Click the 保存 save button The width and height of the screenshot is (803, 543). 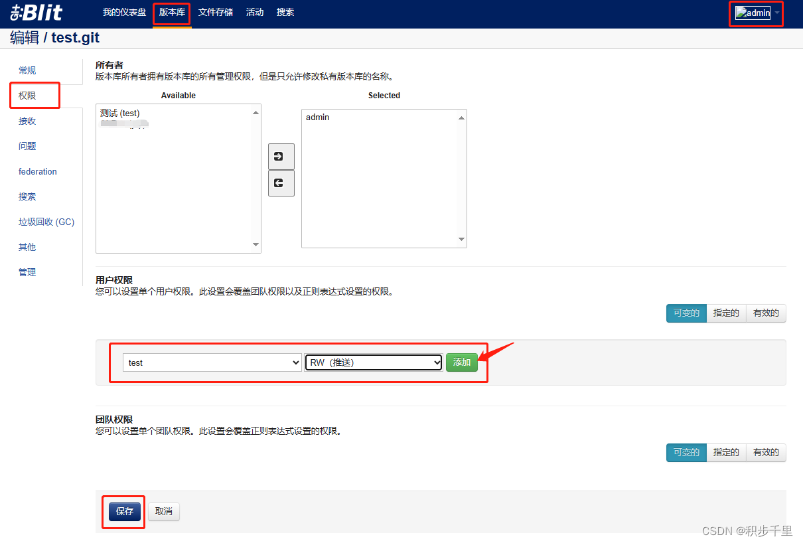(125, 512)
